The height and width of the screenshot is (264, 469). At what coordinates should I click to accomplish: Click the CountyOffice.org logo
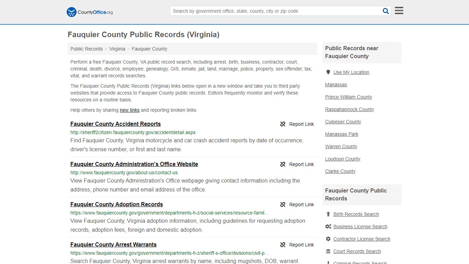(x=90, y=12)
